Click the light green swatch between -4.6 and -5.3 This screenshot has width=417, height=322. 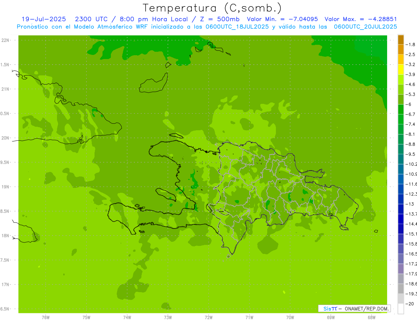(401, 89)
